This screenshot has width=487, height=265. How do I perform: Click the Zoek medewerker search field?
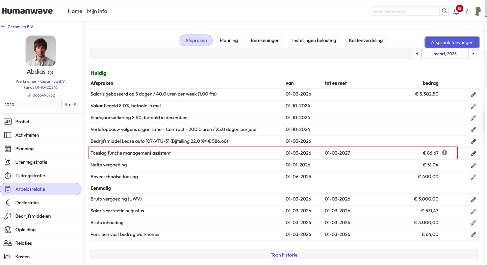406,11
